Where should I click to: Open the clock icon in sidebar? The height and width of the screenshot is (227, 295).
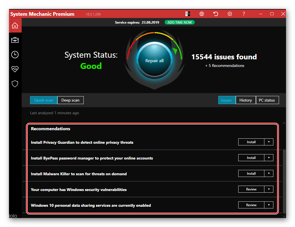click(15, 55)
